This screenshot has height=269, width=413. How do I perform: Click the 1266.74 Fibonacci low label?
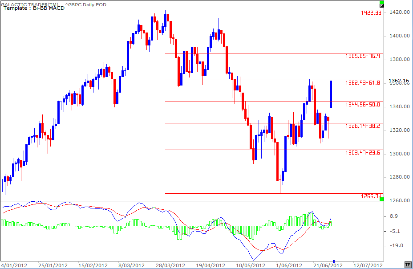[x=371, y=196]
